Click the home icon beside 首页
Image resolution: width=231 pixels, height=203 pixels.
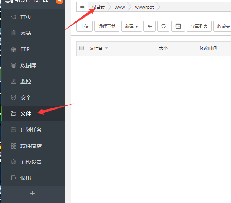coord(14,17)
